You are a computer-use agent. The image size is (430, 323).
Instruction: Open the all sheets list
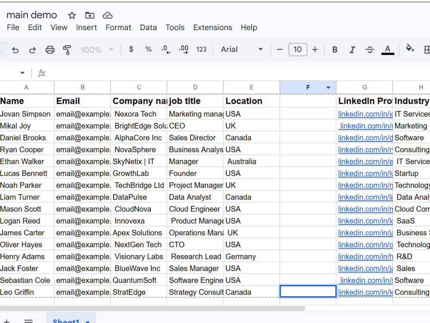[x=28, y=321]
